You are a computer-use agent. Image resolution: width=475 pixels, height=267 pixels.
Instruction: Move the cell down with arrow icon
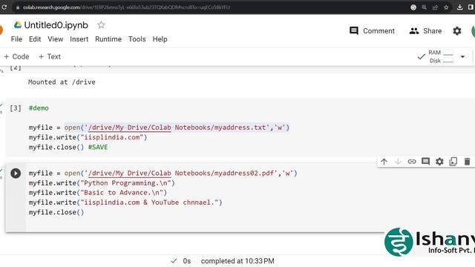[x=398, y=162]
